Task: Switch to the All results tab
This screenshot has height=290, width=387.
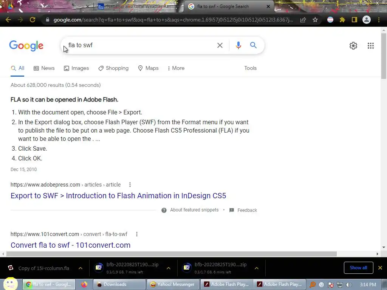Action: pos(17,68)
